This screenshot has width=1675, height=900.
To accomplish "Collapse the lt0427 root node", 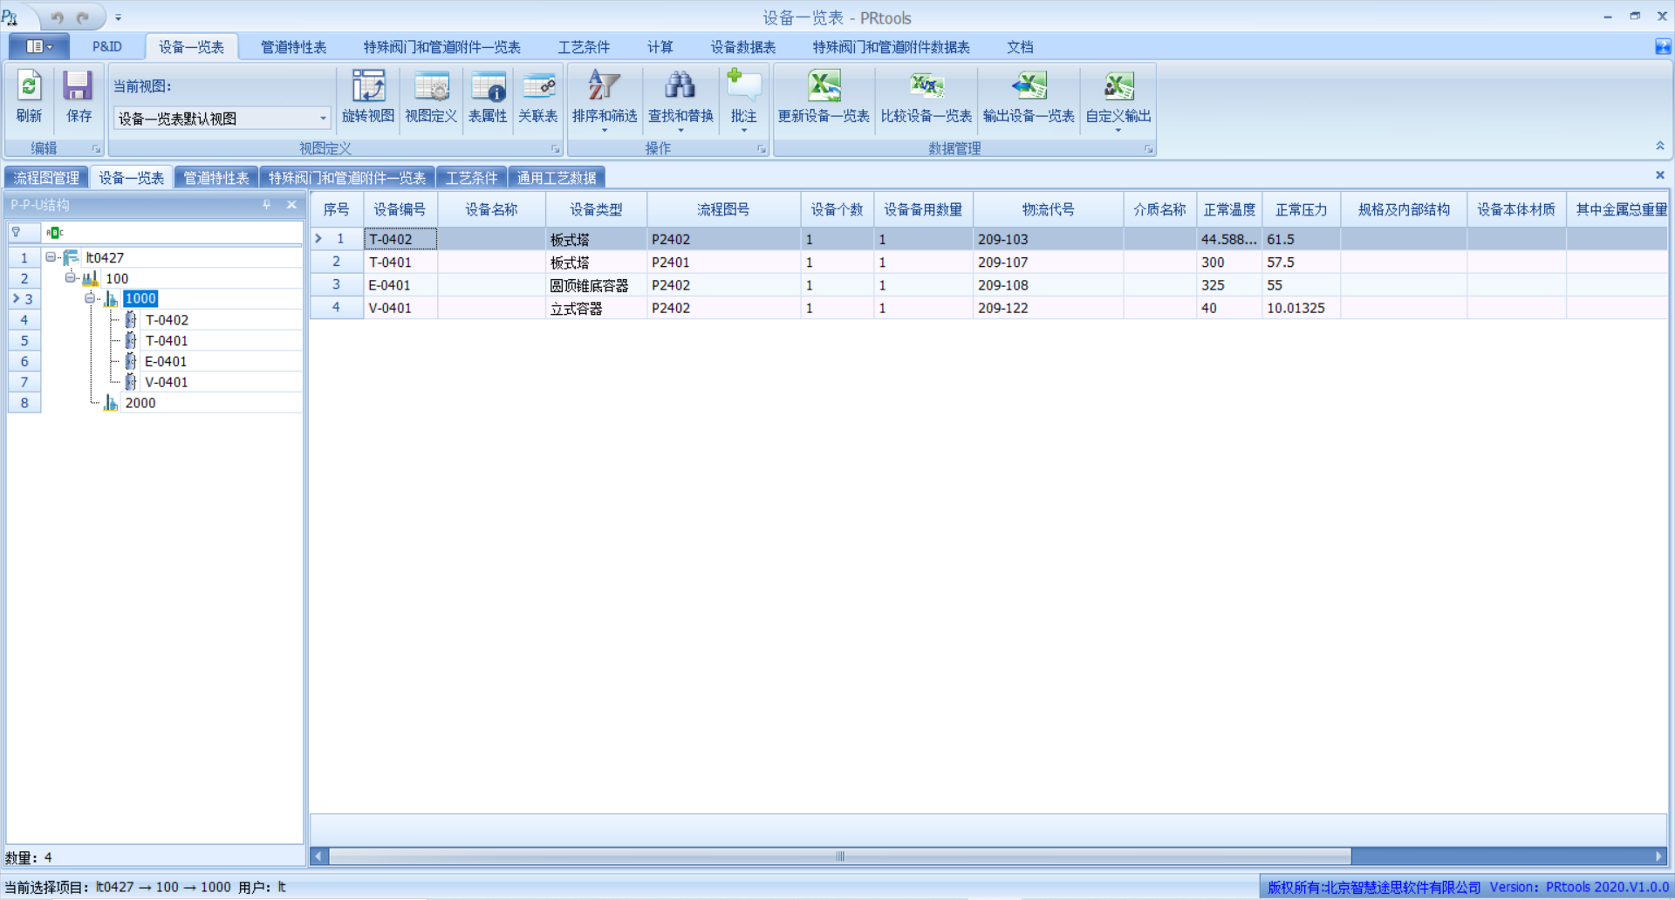I will pyautogui.click(x=51, y=257).
